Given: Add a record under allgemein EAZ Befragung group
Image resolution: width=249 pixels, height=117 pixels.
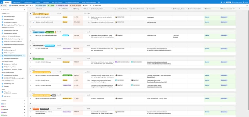Looking at the screenshot, I should [31, 27].
